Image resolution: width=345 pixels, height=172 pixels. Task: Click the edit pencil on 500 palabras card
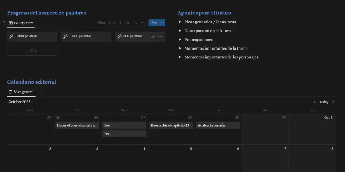coord(153,37)
